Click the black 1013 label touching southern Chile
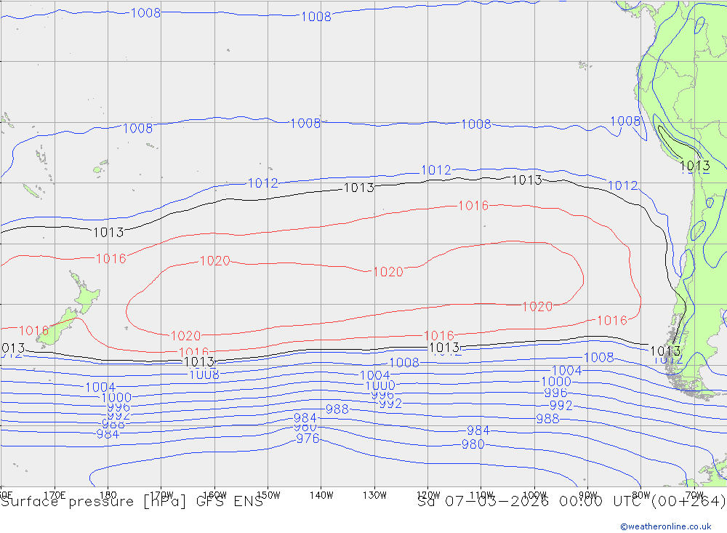This screenshot has width=727, height=533. 665,350
